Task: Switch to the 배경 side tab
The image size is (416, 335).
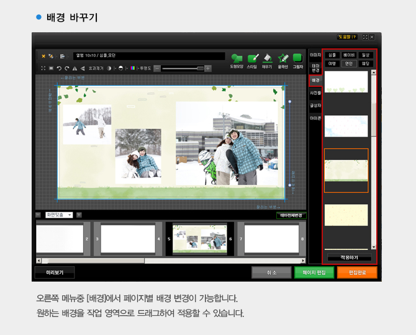Action: point(315,80)
